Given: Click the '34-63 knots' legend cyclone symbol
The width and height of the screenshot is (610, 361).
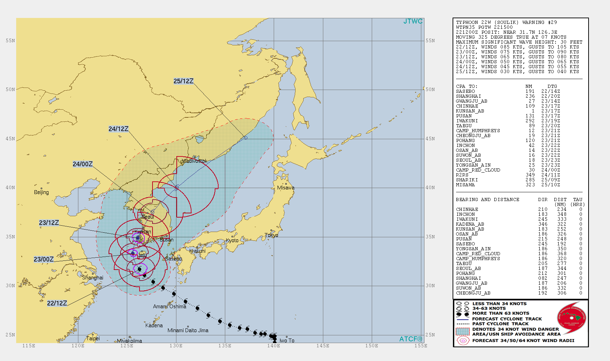Looking at the screenshot, I should click(462, 309).
